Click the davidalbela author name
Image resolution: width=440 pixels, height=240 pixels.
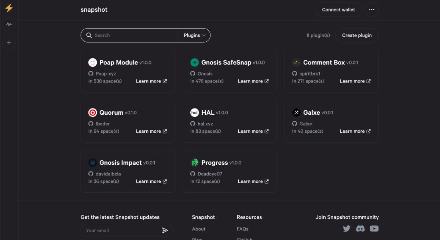[108, 174]
